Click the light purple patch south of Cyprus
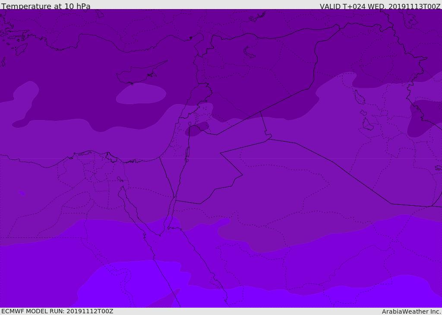This screenshot has width=442, height=315. pos(141,93)
